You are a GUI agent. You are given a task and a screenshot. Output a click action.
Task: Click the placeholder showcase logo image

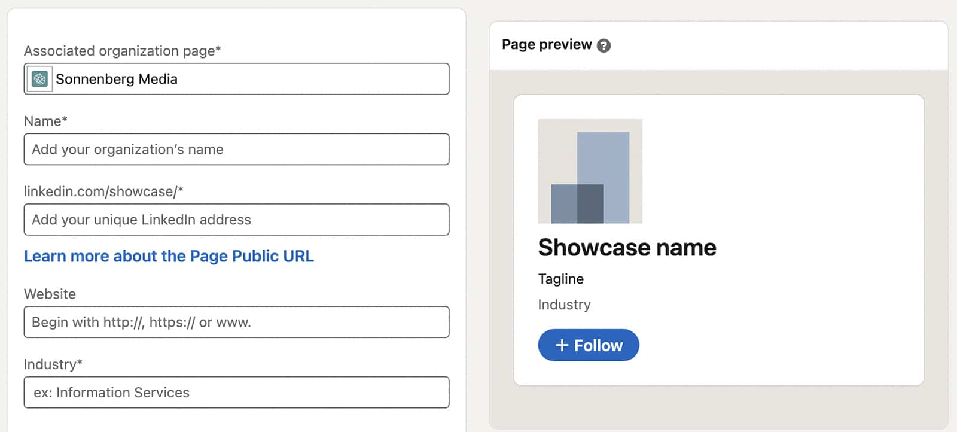[590, 171]
